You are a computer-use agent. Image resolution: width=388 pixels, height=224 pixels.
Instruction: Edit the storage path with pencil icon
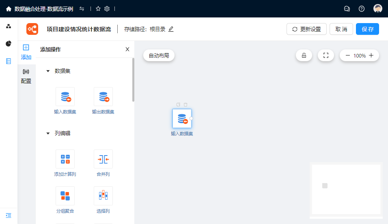pyautogui.click(x=171, y=29)
